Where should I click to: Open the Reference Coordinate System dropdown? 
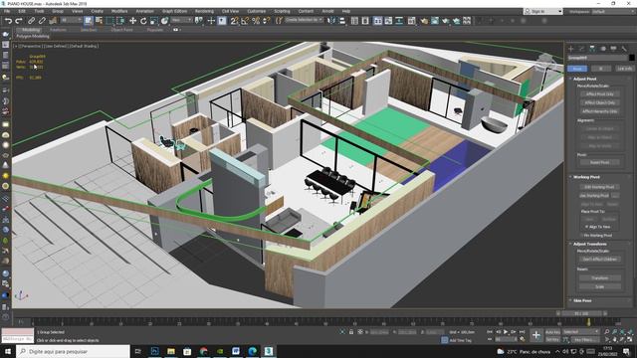coord(181,20)
